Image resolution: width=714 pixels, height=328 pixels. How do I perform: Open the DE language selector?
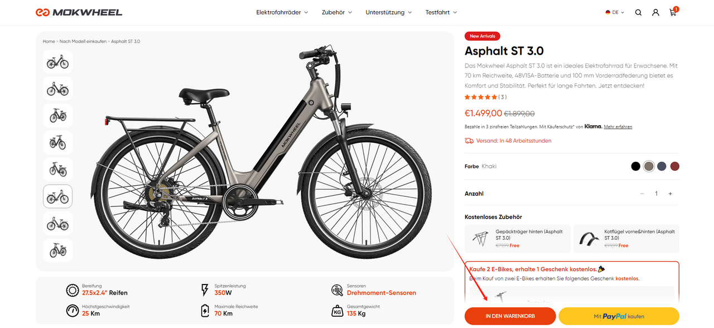coord(615,12)
